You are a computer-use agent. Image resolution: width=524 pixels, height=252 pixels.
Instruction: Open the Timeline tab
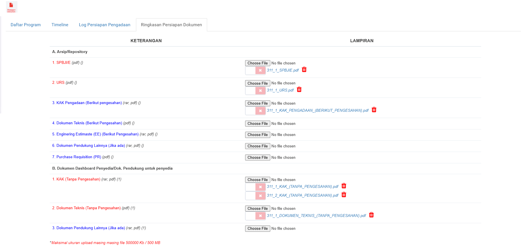(60, 25)
